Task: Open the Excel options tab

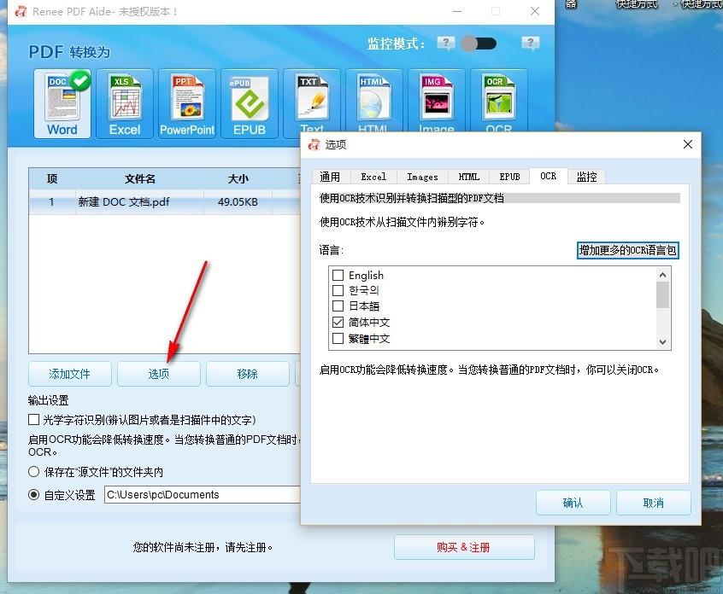Action: pyautogui.click(x=373, y=177)
